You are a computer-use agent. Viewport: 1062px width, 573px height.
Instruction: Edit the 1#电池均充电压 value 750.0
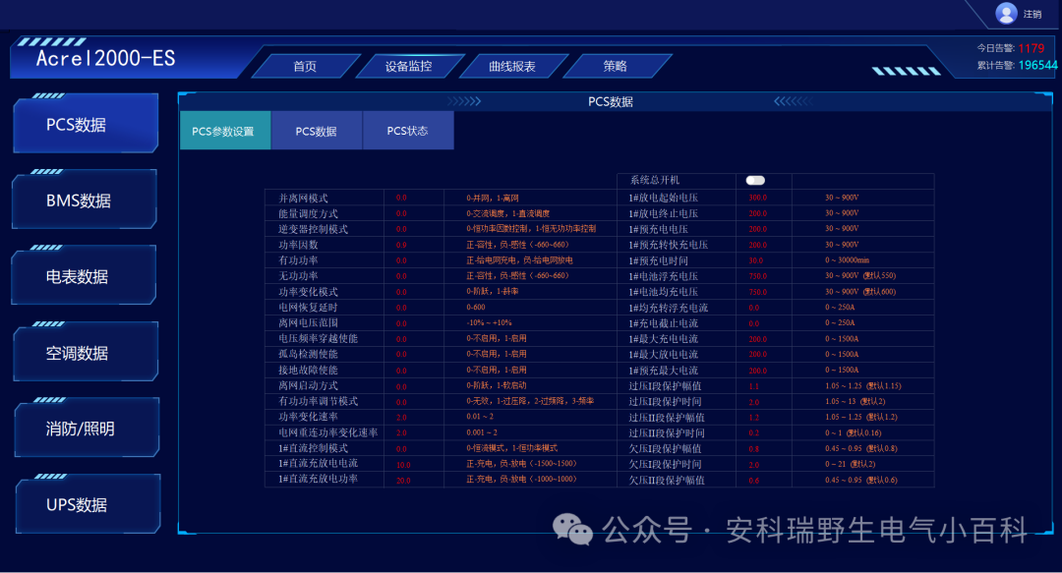pyautogui.click(x=757, y=292)
